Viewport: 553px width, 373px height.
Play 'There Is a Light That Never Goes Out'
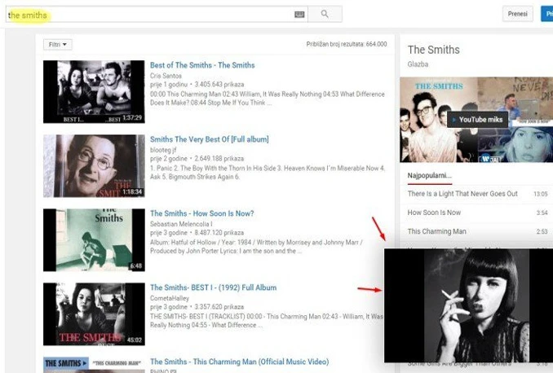pyautogui.click(x=462, y=194)
